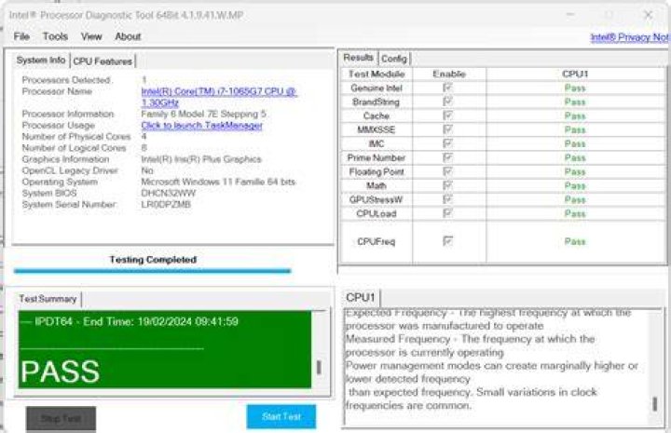
Task: Select the Test Summary tab
Action: pos(48,299)
